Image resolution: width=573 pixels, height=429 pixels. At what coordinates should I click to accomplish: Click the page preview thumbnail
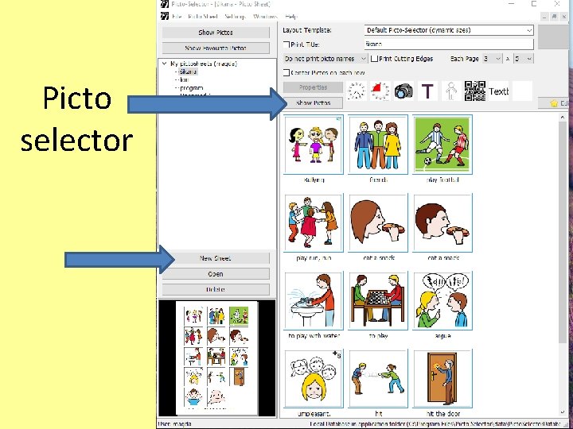click(216, 357)
